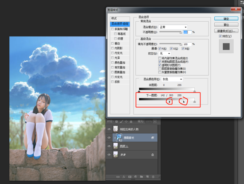The height and width of the screenshot is (184, 244).
Task: Enable 内发光 inner glow checkbox
Action: 112,53
